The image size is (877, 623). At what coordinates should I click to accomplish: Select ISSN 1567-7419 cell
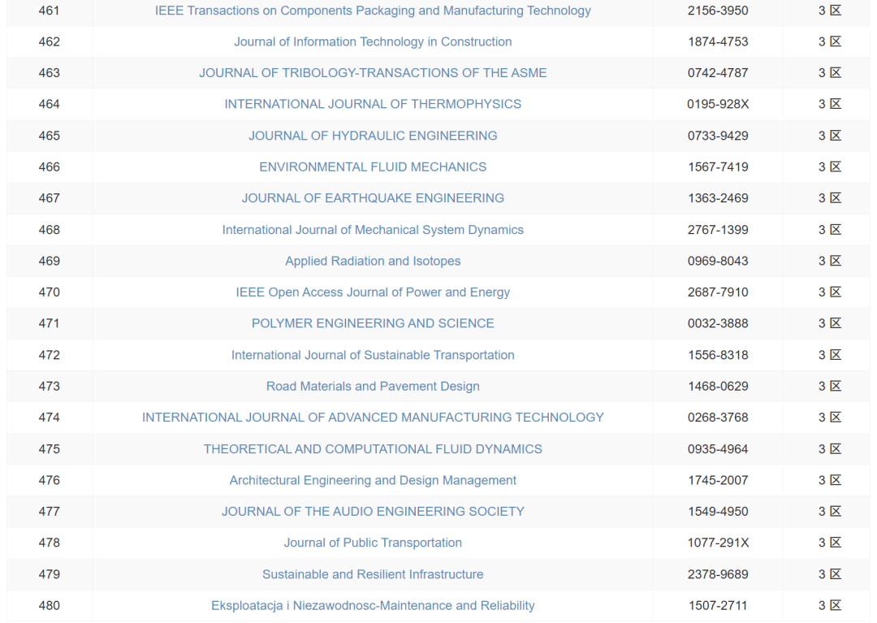[x=718, y=167]
